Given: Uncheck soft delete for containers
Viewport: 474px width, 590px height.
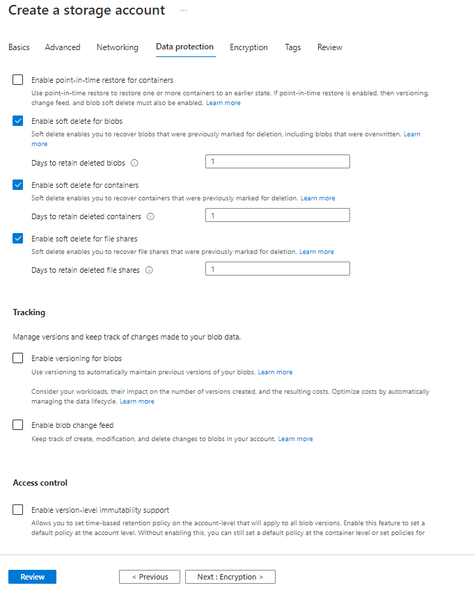Looking at the screenshot, I should [18, 185].
